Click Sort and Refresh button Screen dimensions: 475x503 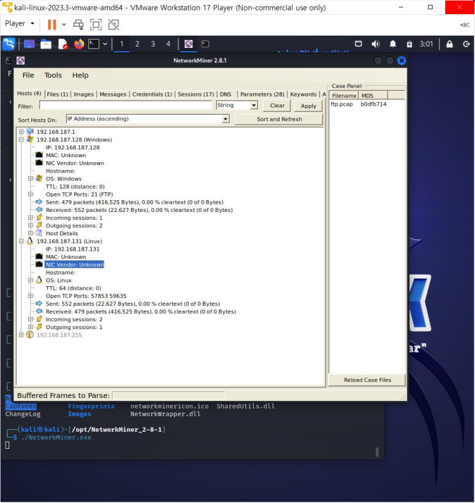click(279, 119)
